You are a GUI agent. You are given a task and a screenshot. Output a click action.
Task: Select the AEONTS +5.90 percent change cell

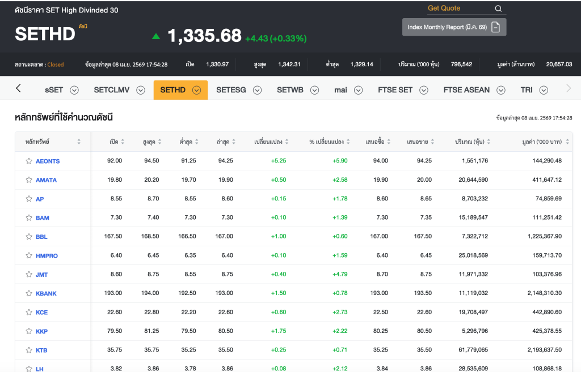point(340,161)
